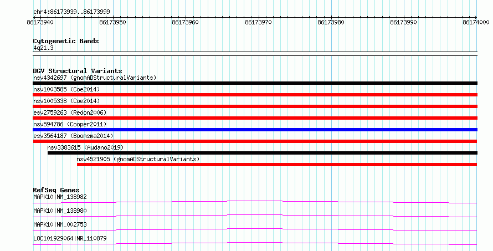Viewport: 493px width, 251px height.
Task: Open variant nsv4521905 (gnomADStructuralVariants) label
Action: pos(138,159)
